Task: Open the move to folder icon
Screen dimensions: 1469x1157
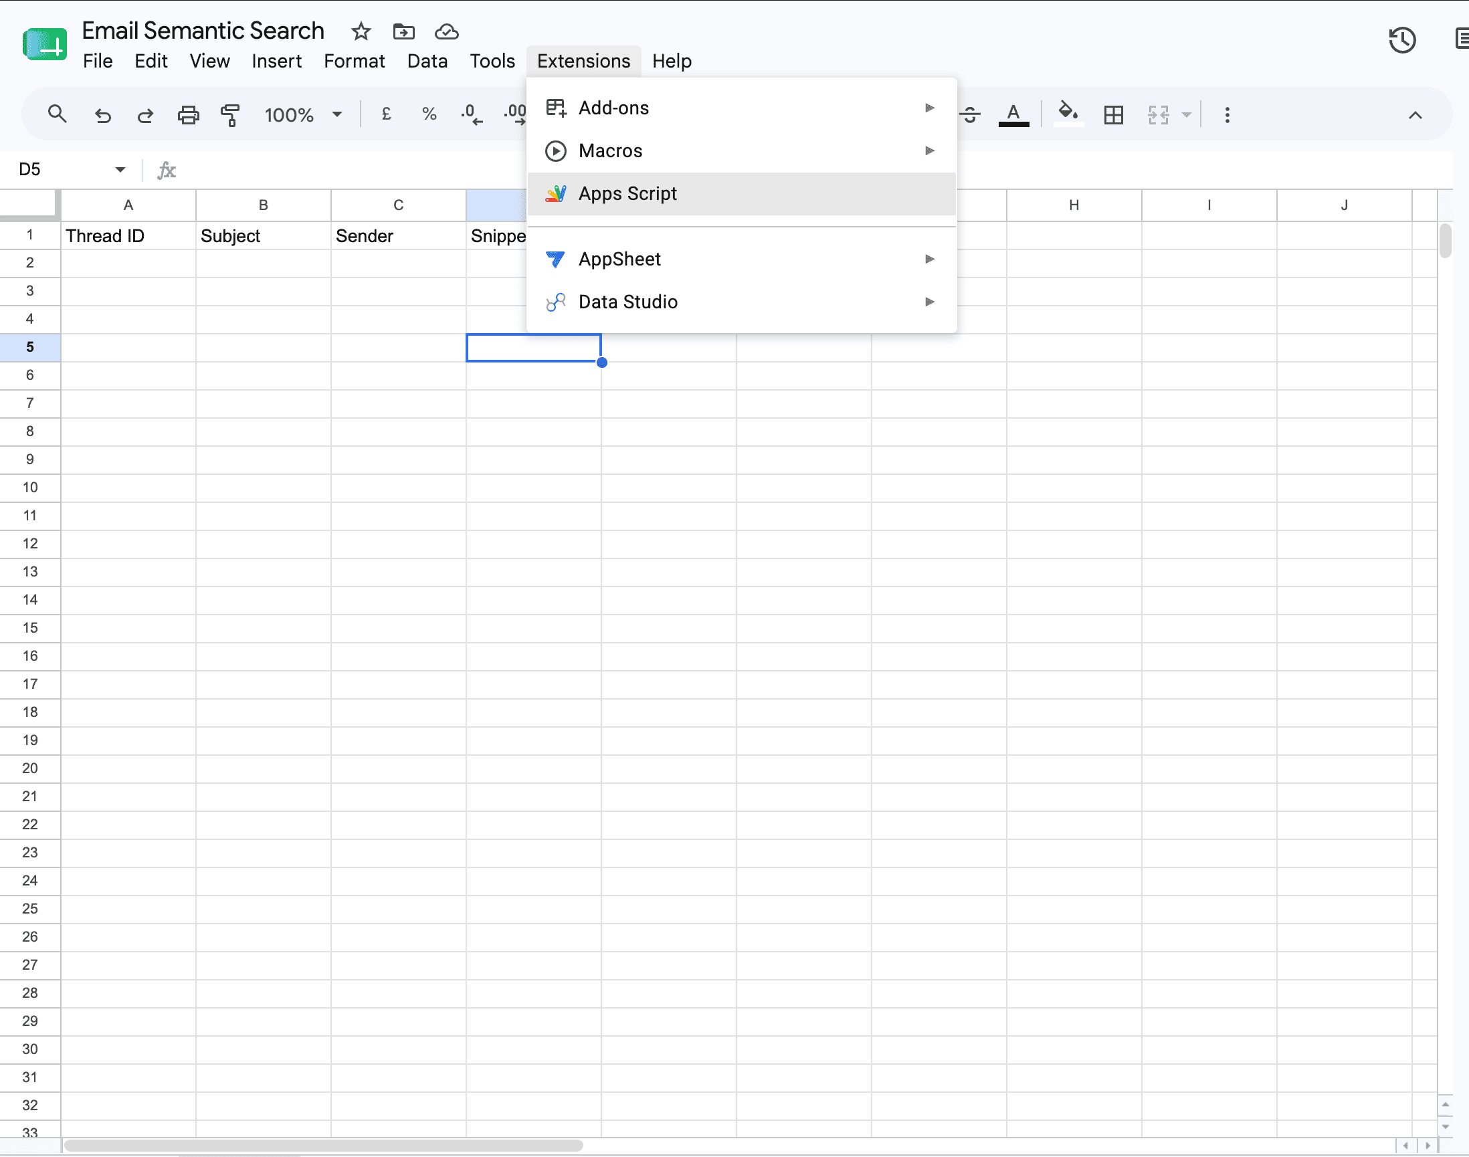Action: [404, 32]
